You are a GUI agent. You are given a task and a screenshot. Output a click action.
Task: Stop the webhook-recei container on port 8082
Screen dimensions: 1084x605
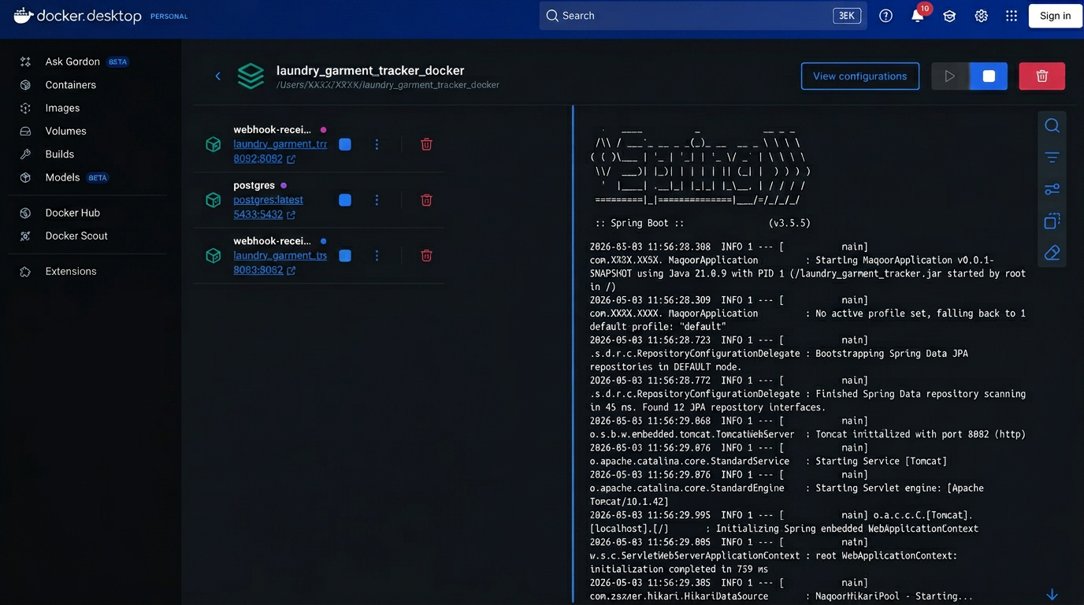click(x=345, y=144)
